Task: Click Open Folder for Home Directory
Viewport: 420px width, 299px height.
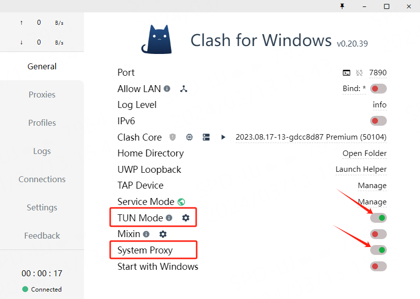Action: [364, 153]
